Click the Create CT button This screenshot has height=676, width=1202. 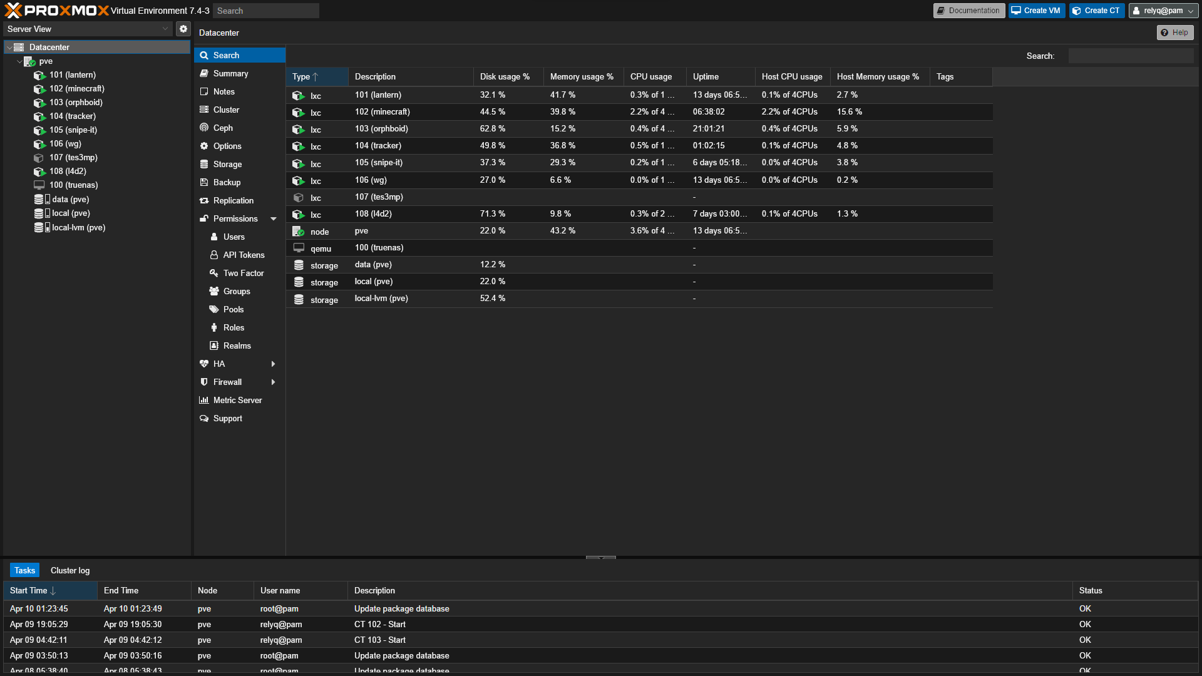(1096, 11)
